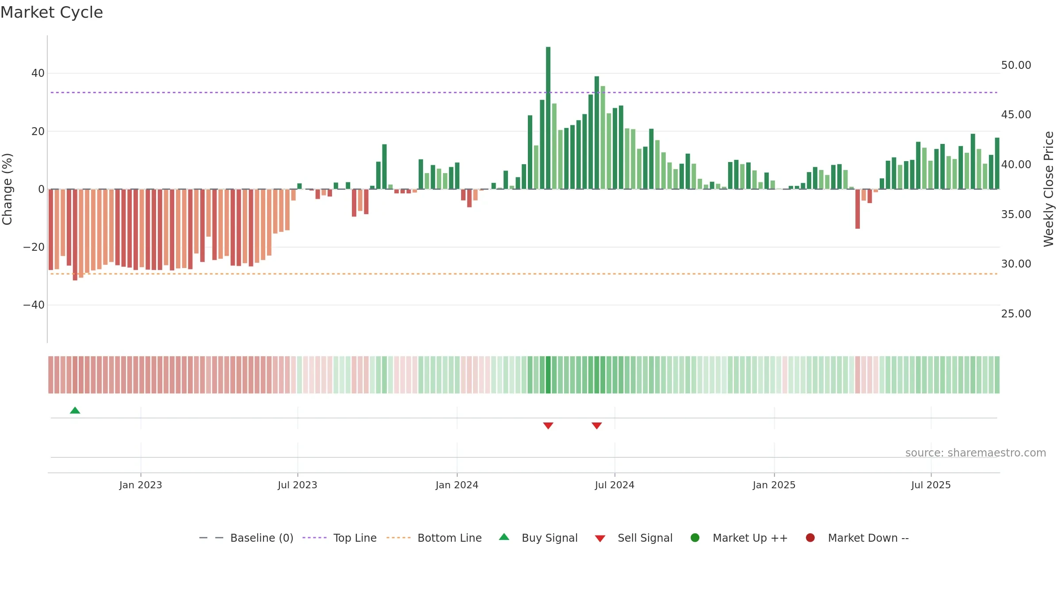The image size is (1061, 596).
Task: Click the 35.00 price tick label
Action: pyautogui.click(x=1016, y=215)
